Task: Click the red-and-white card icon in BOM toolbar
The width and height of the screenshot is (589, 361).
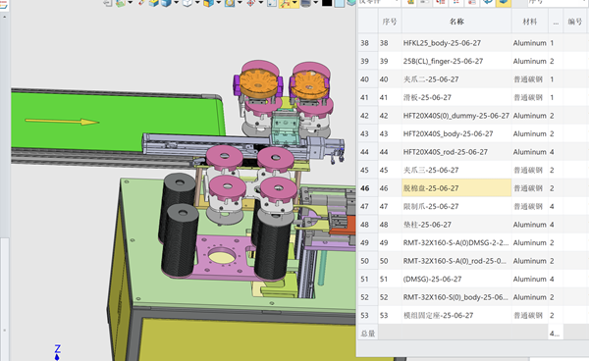Action: [x=472, y=3]
